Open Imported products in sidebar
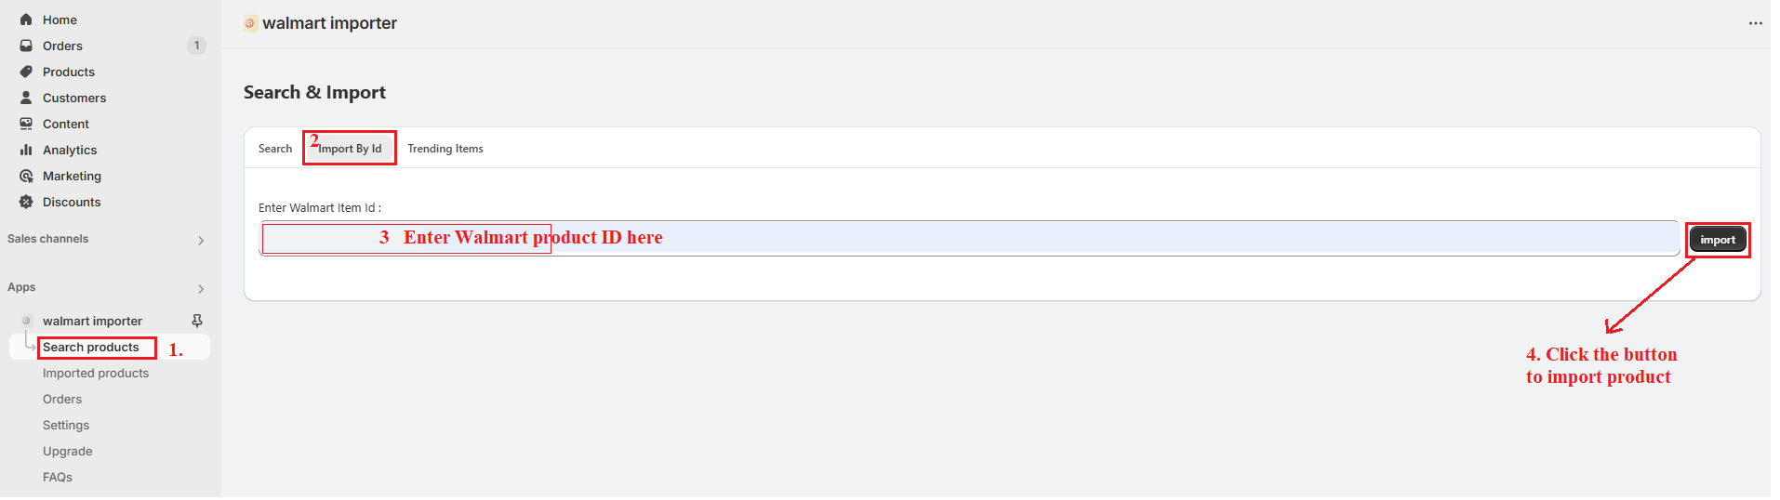Viewport: 1780px width, 500px height. point(96,373)
